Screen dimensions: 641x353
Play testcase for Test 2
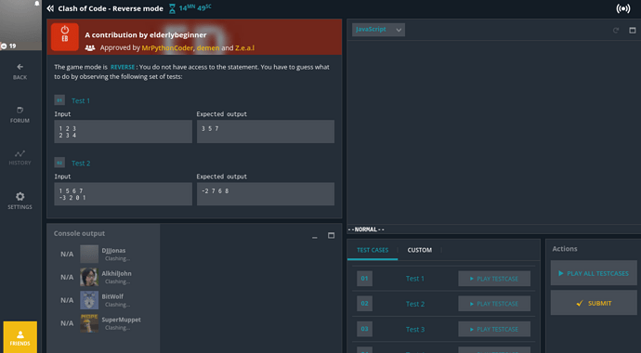point(494,304)
